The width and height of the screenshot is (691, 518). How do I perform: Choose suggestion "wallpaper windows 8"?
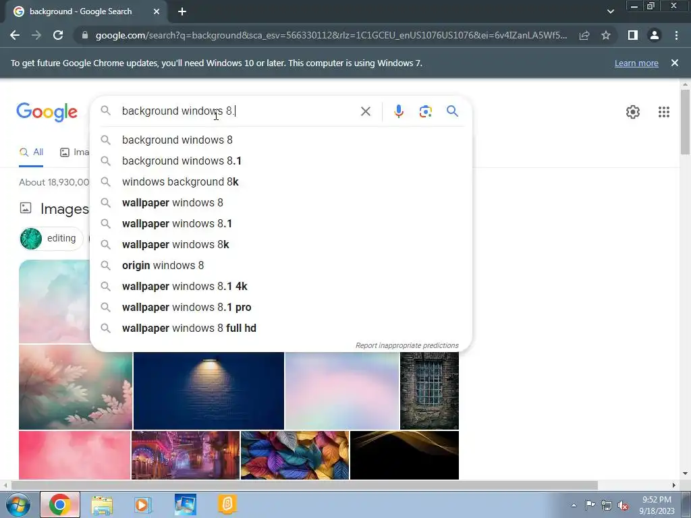click(281, 202)
